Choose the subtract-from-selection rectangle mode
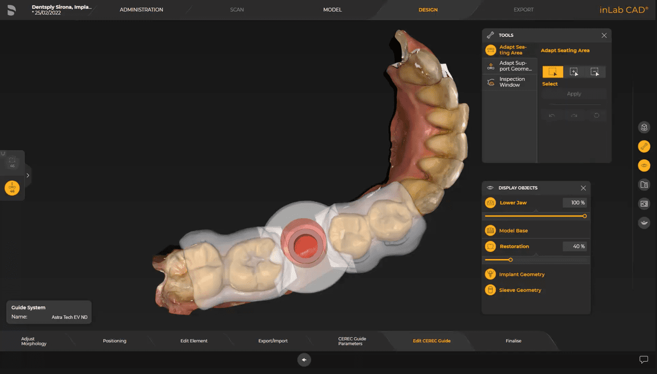Image resolution: width=657 pixels, height=374 pixels. pos(595,72)
